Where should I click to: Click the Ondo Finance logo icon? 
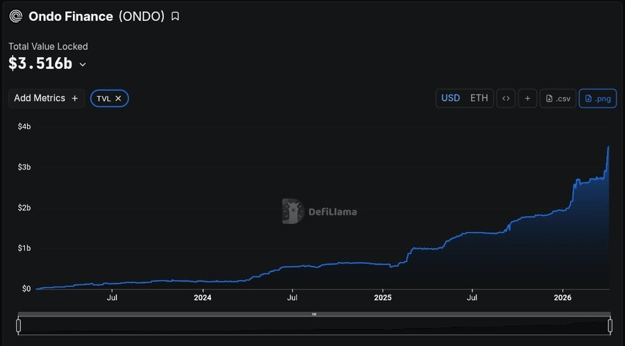16,17
